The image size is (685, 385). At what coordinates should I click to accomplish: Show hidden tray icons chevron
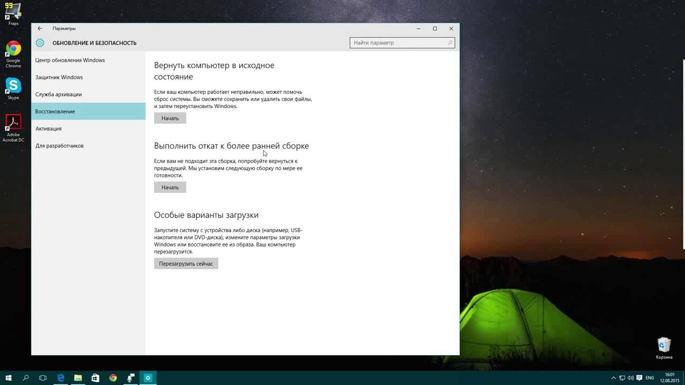tap(614, 378)
